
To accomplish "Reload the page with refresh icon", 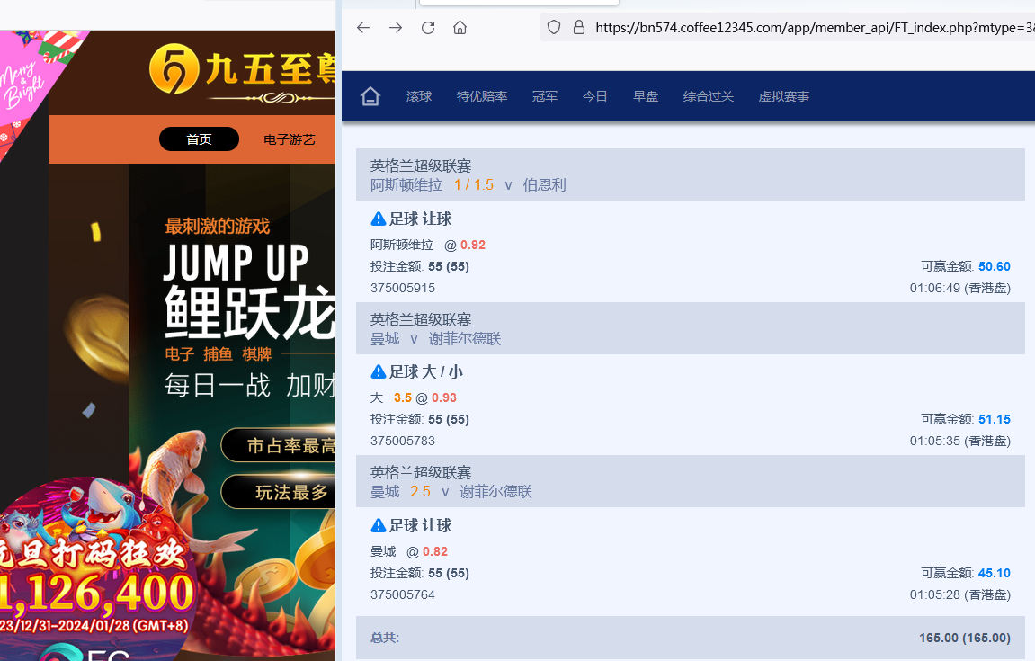I will (x=428, y=28).
